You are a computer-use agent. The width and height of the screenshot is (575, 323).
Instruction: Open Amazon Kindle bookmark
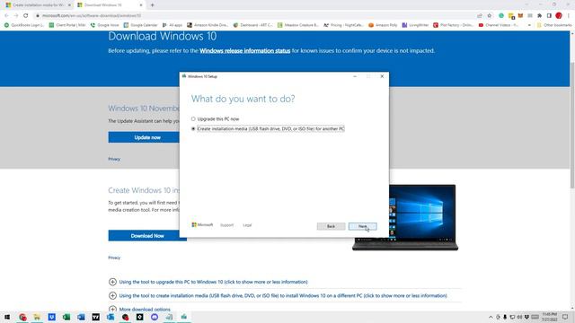click(208, 25)
